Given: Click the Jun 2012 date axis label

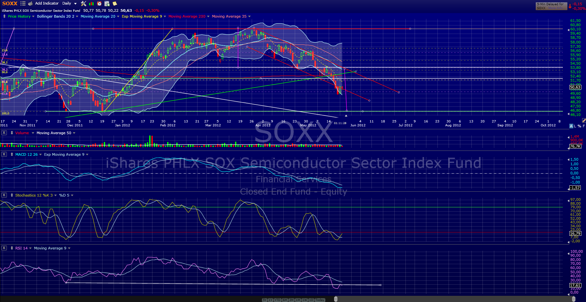Looking at the screenshot, I should pyautogui.click(x=358, y=125).
